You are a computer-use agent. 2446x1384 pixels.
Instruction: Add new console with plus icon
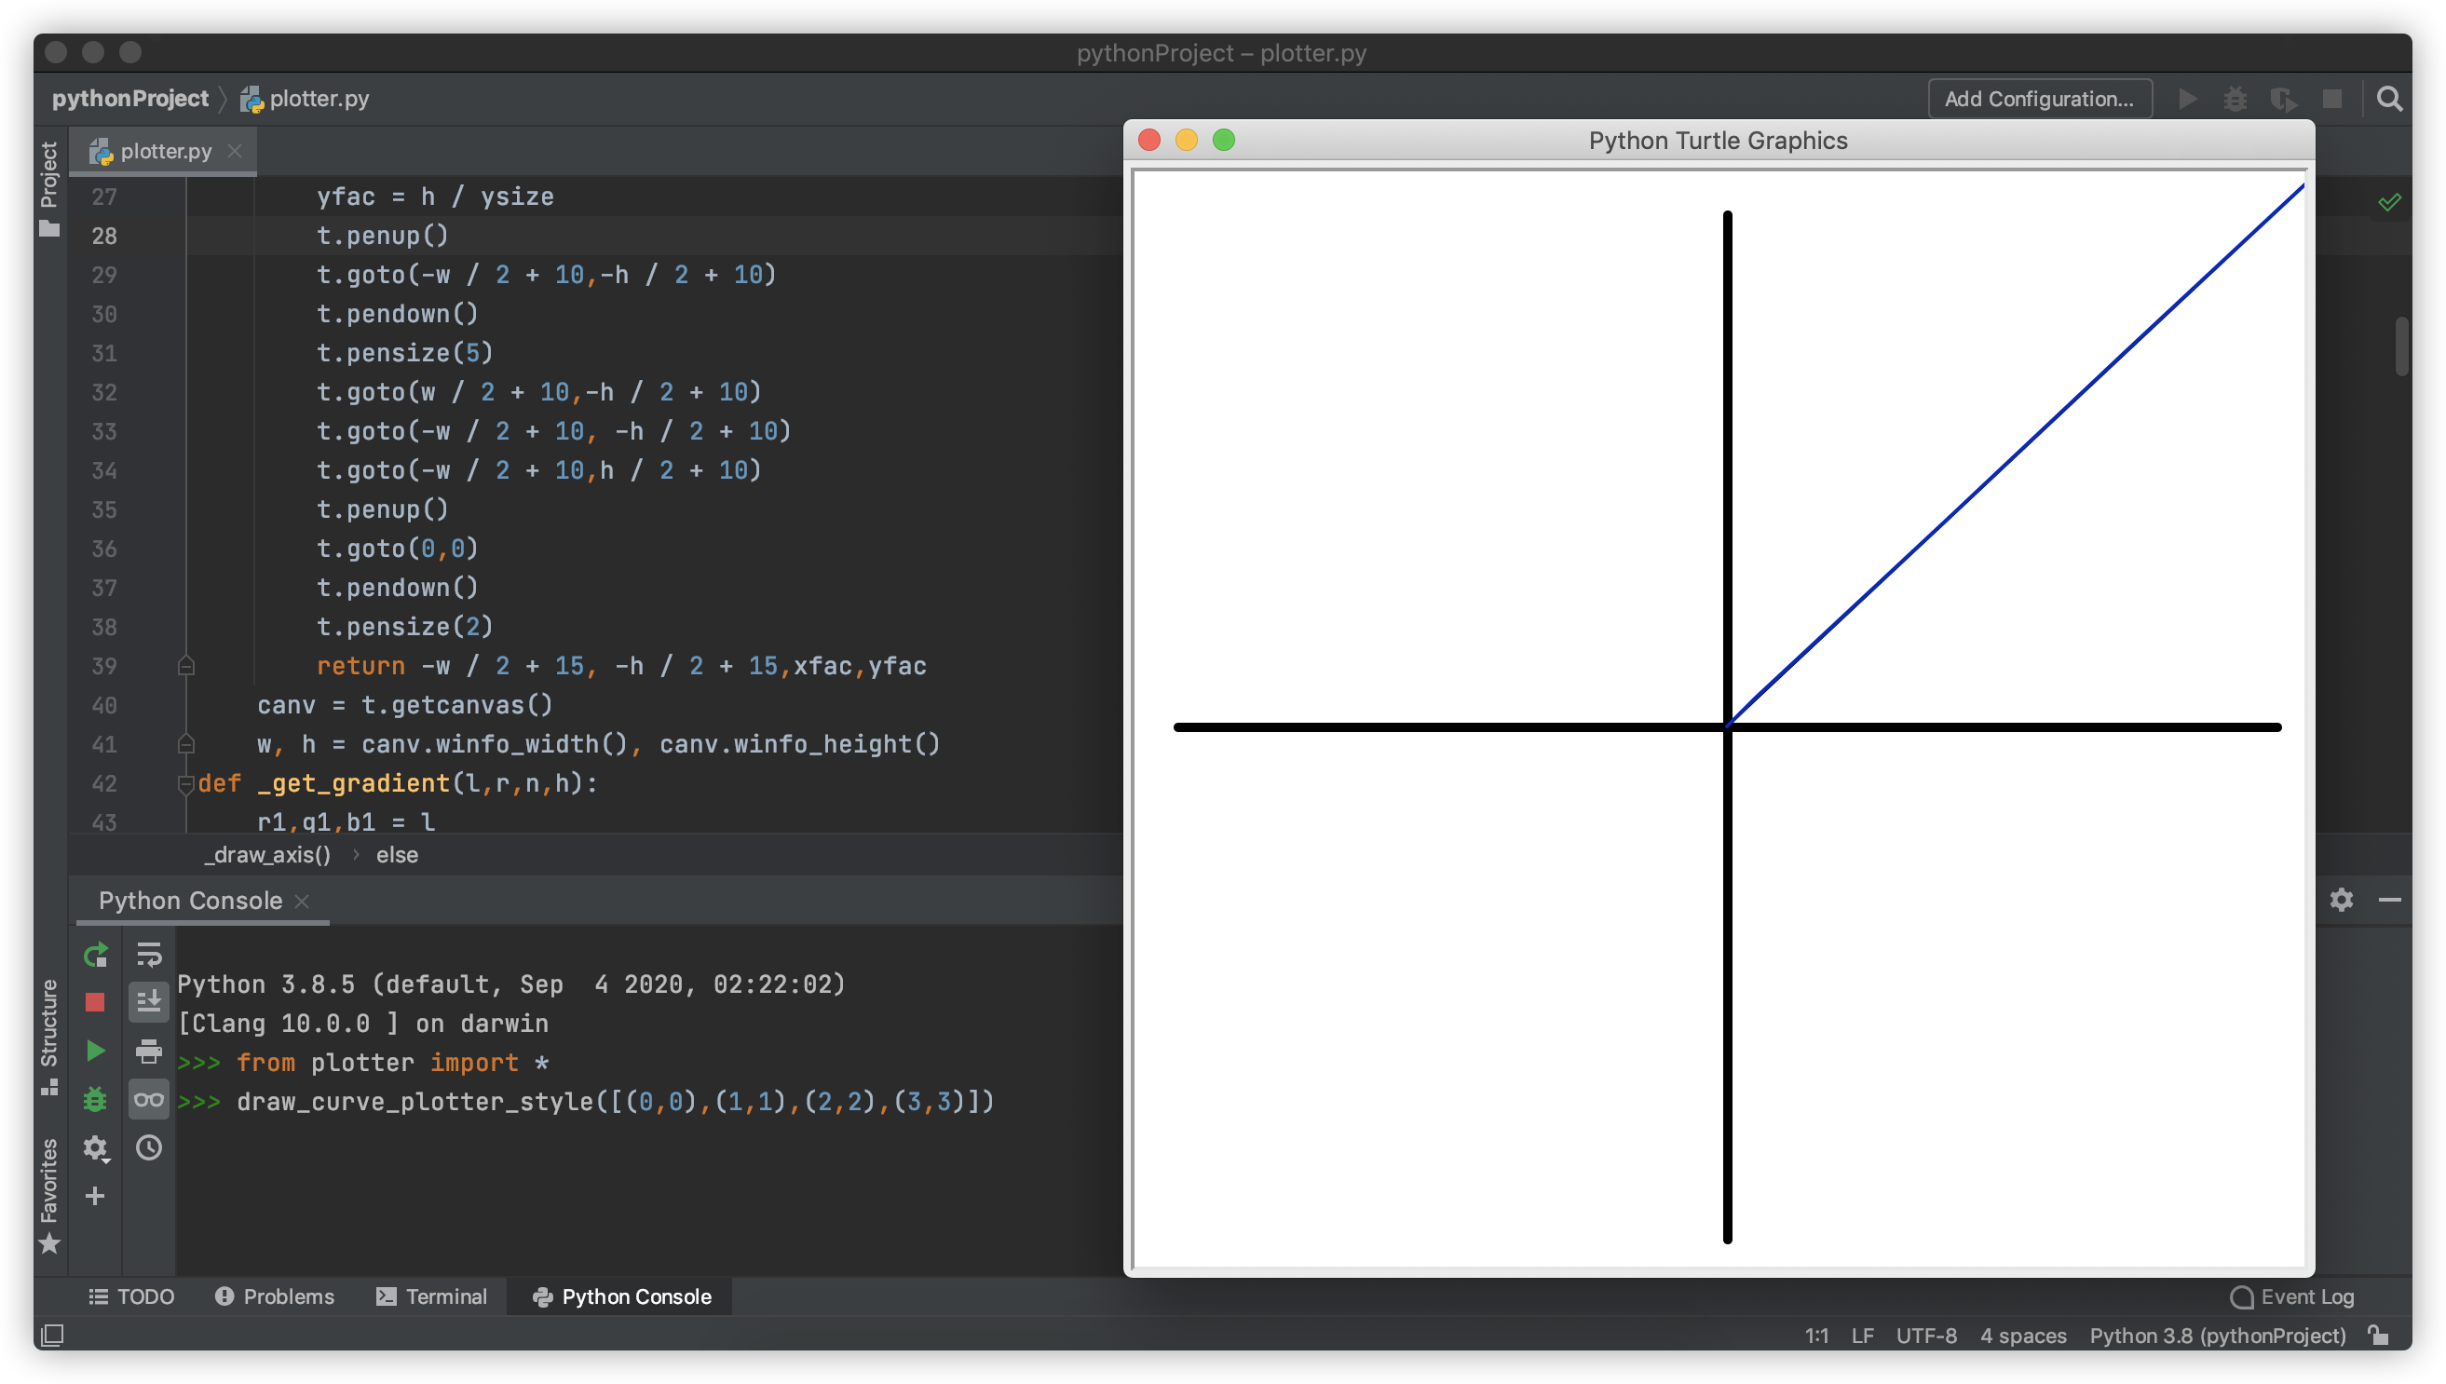point(95,1196)
